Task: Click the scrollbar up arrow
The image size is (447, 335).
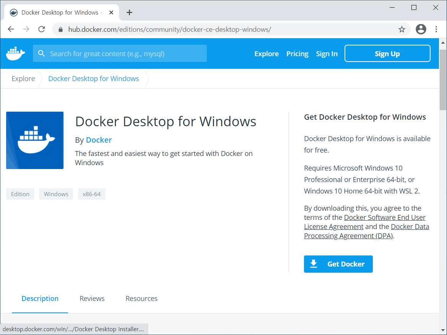Action: pos(443,43)
